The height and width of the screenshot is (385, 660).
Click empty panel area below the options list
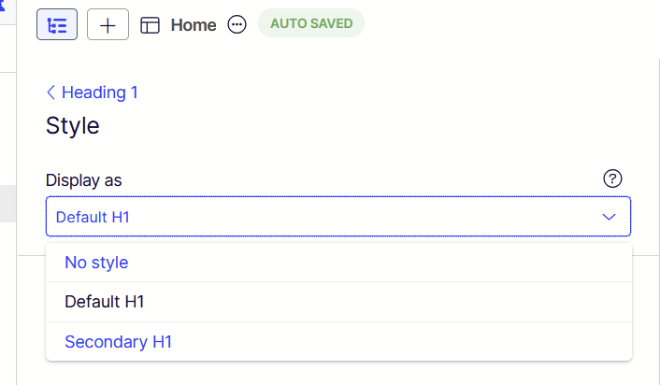pyautogui.click(x=337, y=373)
